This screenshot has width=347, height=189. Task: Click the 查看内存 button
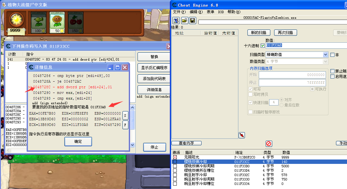(x=187, y=143)
